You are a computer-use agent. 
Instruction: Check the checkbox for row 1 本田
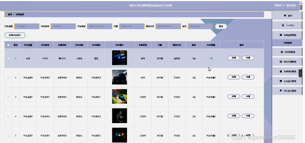8,58
